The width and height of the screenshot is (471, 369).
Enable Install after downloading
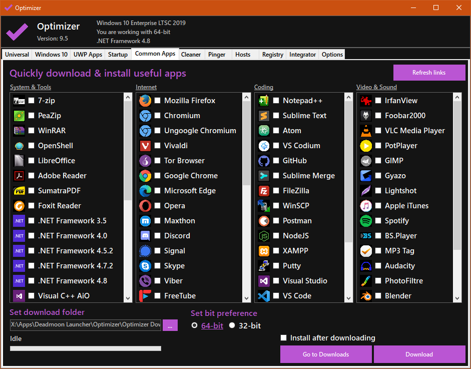point(284,338)
